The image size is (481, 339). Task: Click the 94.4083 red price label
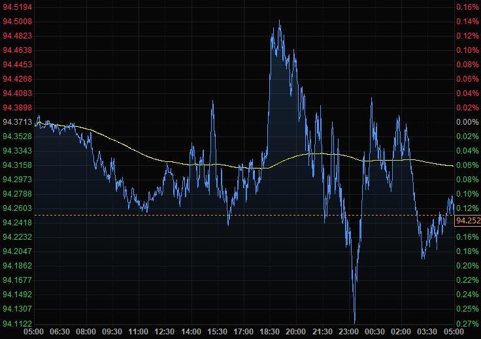18,93
